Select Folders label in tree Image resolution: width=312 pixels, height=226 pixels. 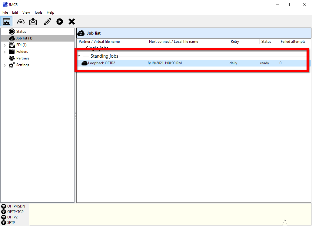coord(22,52)
